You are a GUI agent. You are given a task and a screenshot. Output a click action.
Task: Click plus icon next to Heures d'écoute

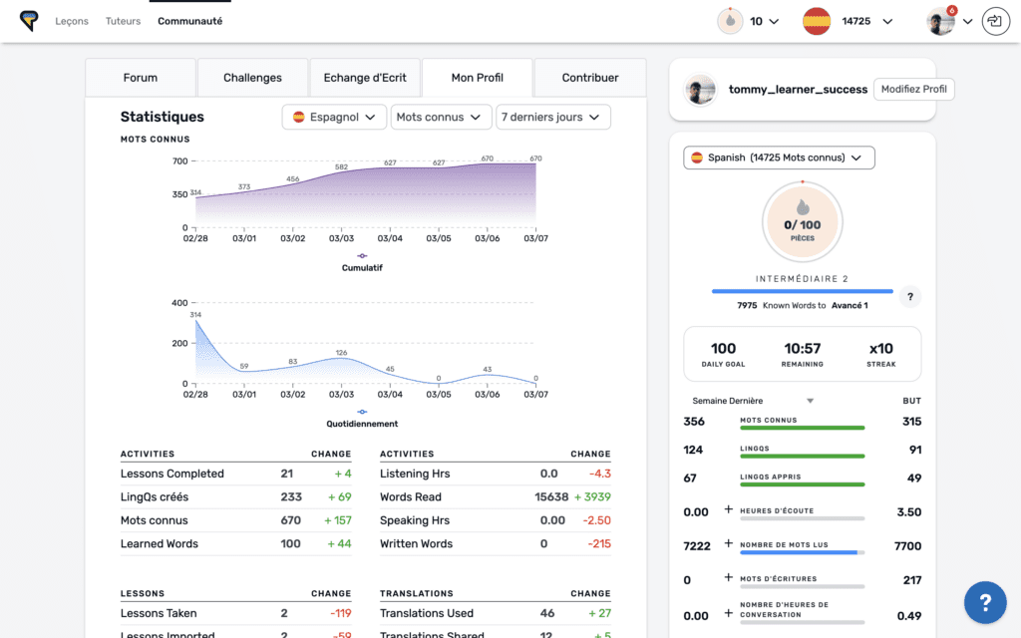[729, 511]
